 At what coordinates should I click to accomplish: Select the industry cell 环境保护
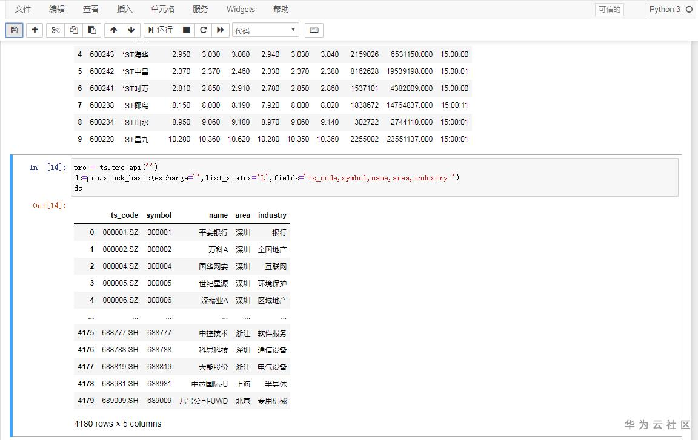coord(272,283)
